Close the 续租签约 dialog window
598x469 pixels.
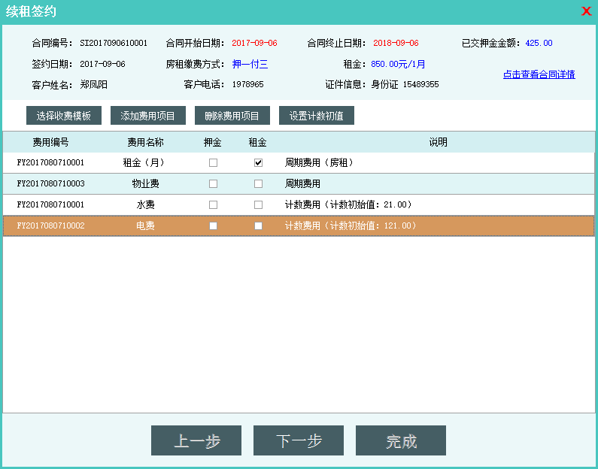click(586, 11)
